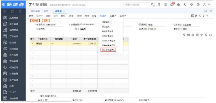216x103 pixels.
Task: Click the 删除 toolbar button
Action: coord(48,16)
